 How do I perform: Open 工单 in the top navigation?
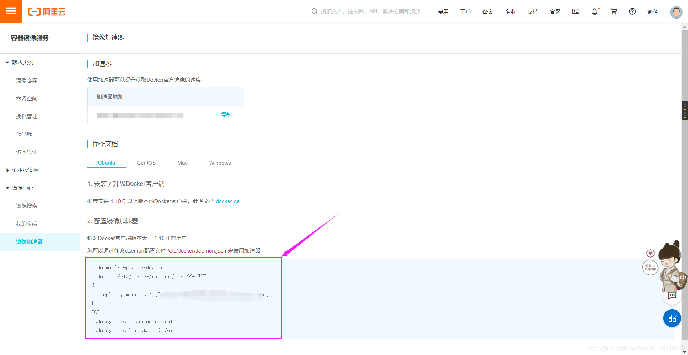(465, 12)
